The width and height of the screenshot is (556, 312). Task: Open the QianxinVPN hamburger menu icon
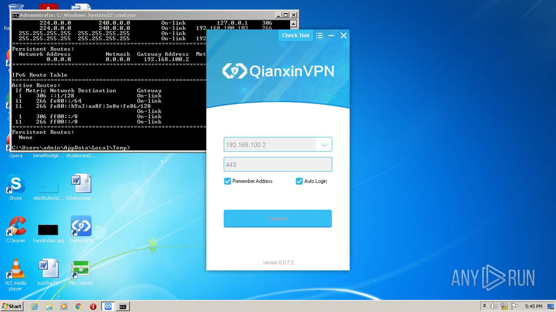(x=319, y=36)
